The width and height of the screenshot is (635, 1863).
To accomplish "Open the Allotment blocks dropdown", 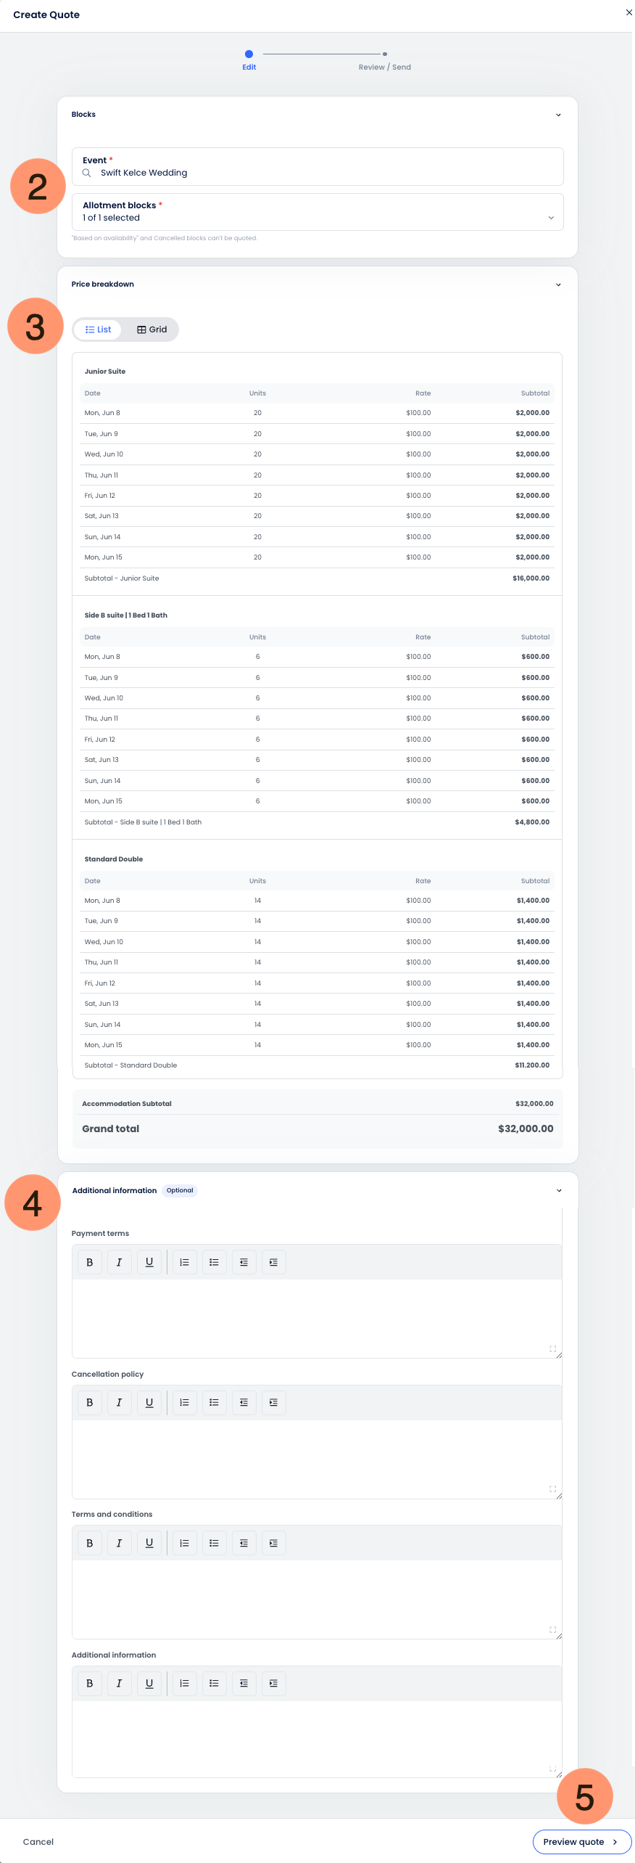I will [x=317, y=212].
